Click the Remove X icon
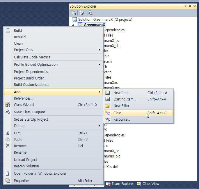 point(8,146)
